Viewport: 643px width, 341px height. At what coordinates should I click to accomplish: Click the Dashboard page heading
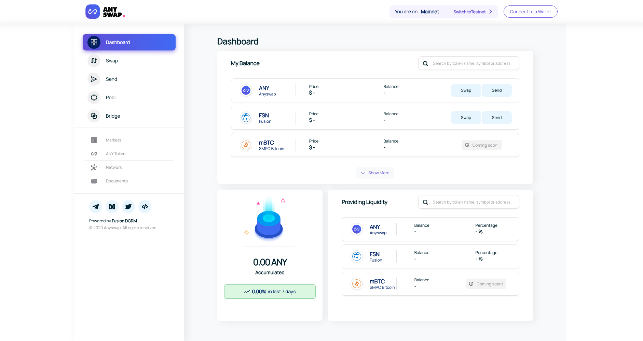[238, 42]
